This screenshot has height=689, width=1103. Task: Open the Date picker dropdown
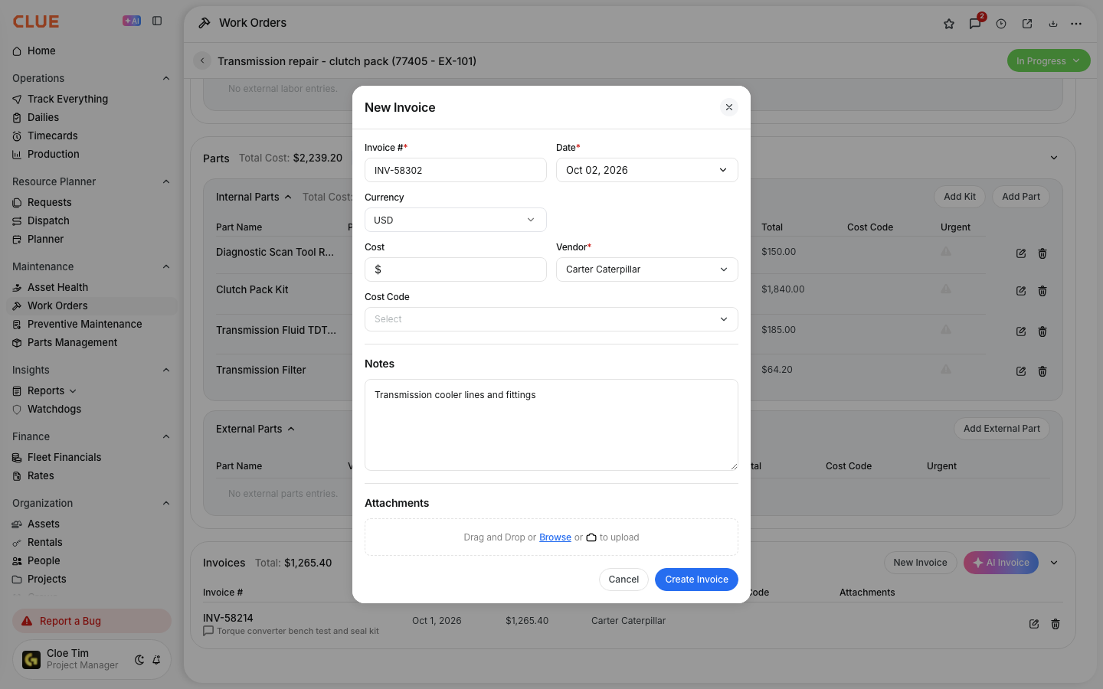(647, 170)
